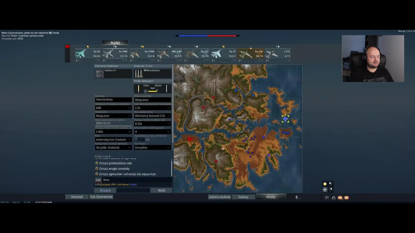Open the orange chat bubble icon
Viewport: 415px width, 233px height.
coord(340,197)
